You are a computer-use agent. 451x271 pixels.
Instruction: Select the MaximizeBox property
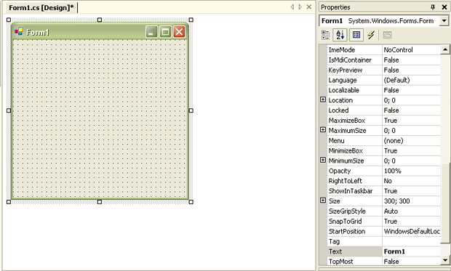346,121
